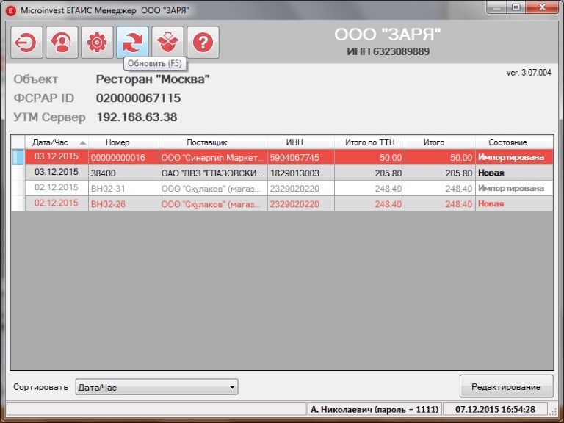
Task: Click the Состояние column header
Action: (x=513, y=142)
